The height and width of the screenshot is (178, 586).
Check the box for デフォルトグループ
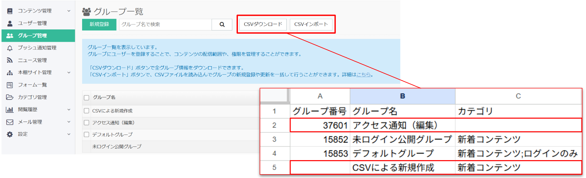(87, 135)
